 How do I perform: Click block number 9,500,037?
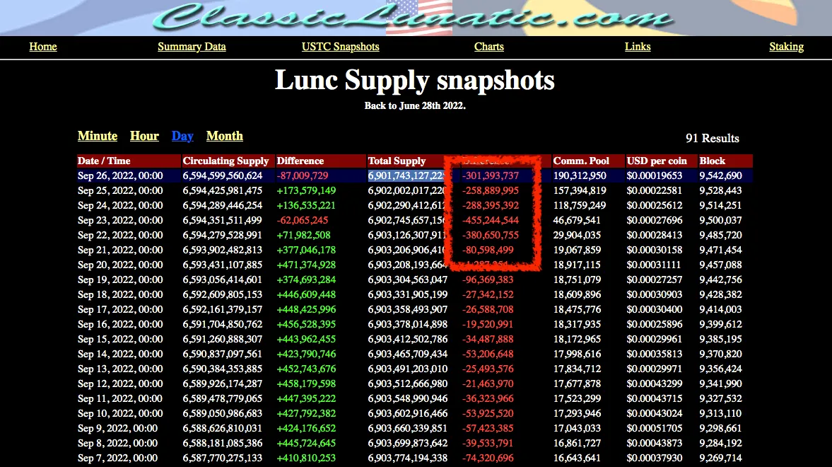click(720, 221)
